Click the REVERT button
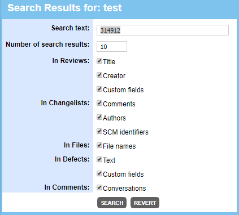239x215 pixels. click(x=145, y=203)
